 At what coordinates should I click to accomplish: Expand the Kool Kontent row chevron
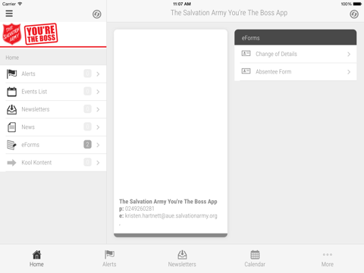pos(98,162)
